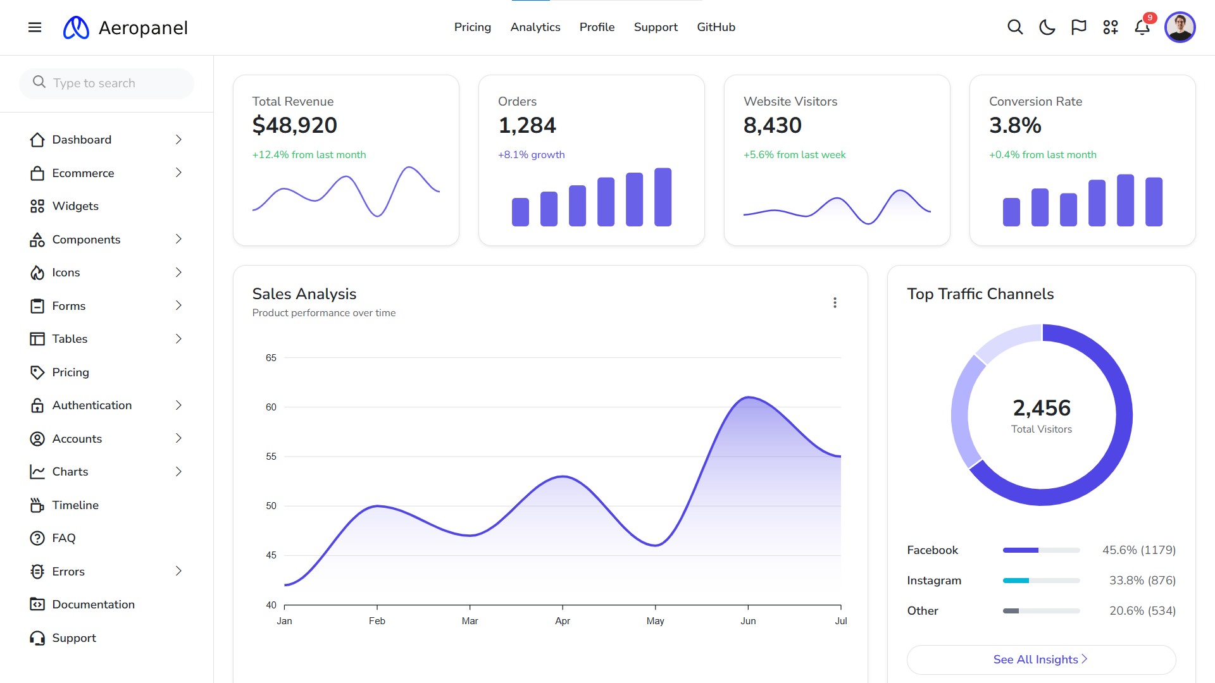This screenshot has height=683, width=1215.
Task: Click the Aeropanel logo
Action: (124, 27)
